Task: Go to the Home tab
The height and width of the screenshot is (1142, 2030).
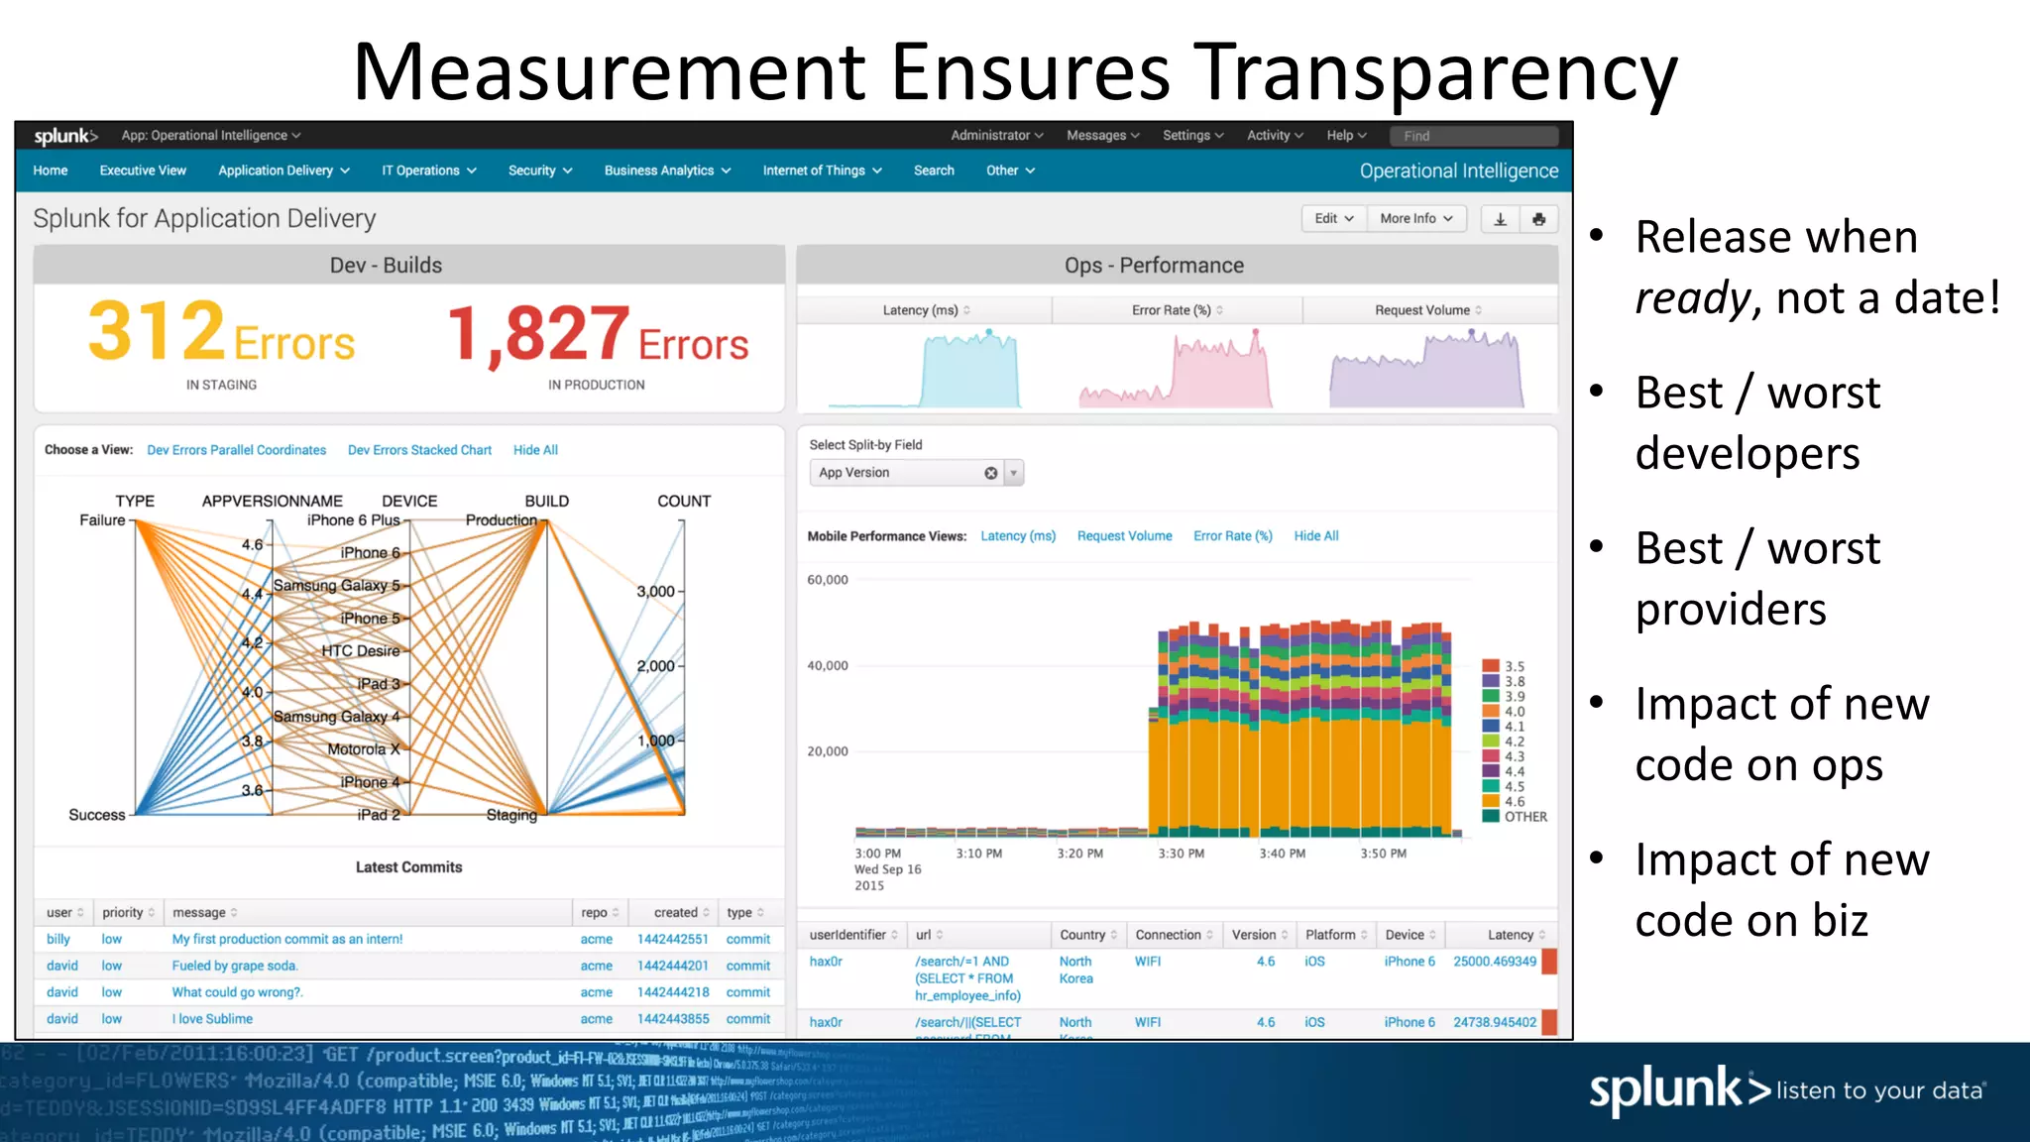Action: (51, 171)
